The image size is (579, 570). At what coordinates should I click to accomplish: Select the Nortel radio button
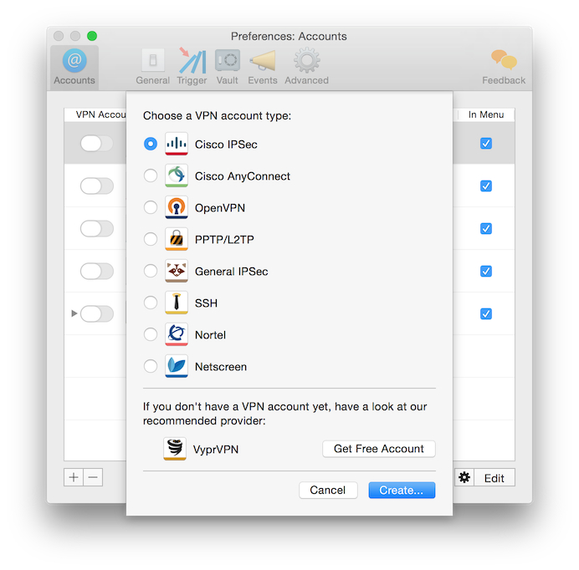pos(151,335)
